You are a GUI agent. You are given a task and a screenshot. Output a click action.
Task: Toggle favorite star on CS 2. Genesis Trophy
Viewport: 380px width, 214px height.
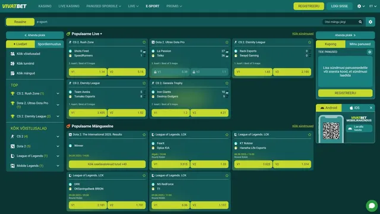coord(227,83)
